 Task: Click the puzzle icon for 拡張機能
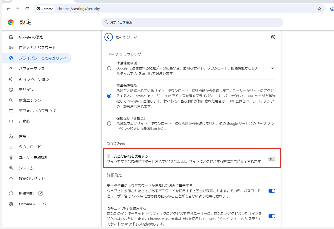coord(11,193)
